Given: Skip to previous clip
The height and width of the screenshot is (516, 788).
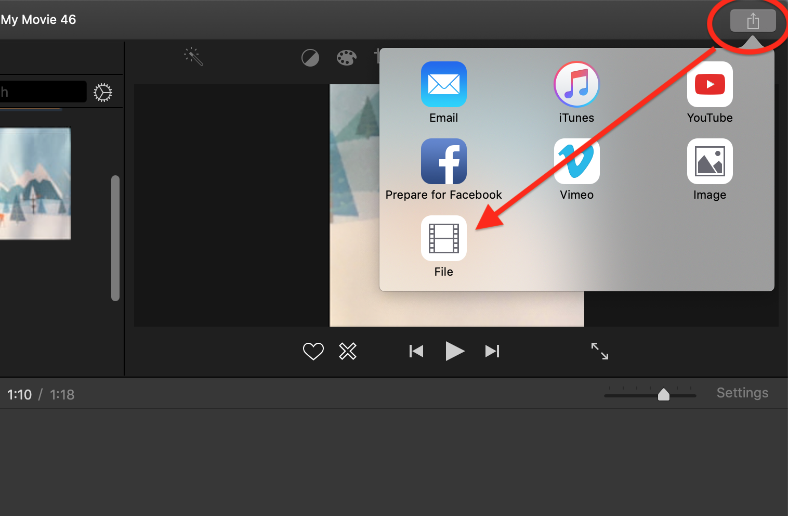Looking at the screenshot, I should (416, 352).
